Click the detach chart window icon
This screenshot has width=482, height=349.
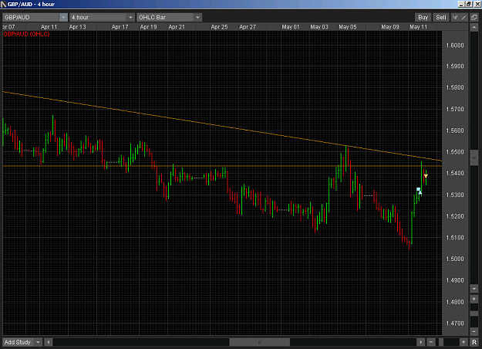click(x=474, y=17)
